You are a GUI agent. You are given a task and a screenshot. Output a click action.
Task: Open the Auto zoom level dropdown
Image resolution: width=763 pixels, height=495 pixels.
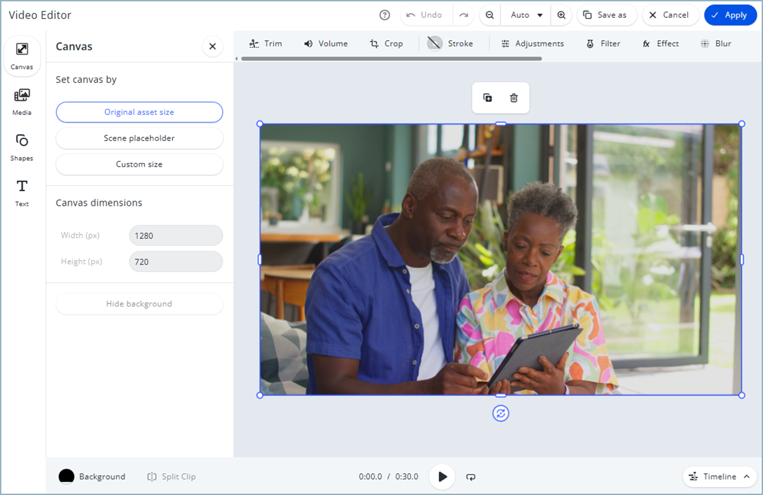point(526,15)
